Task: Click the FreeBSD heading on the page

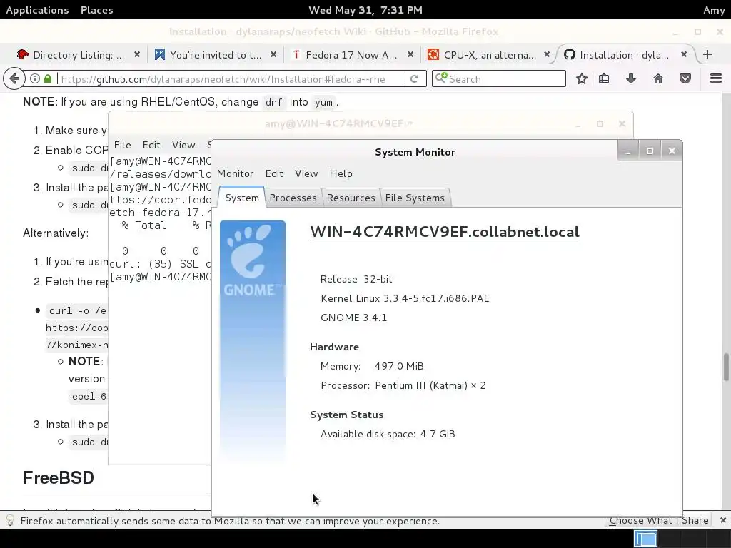Action: (59, 477)
